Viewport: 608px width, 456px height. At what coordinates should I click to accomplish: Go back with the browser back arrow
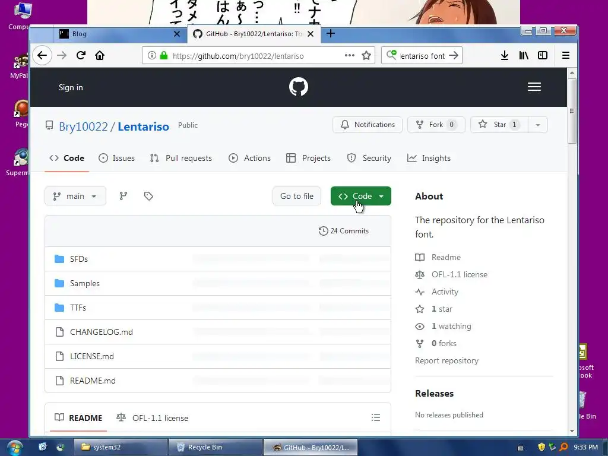[x=42, y=55]
